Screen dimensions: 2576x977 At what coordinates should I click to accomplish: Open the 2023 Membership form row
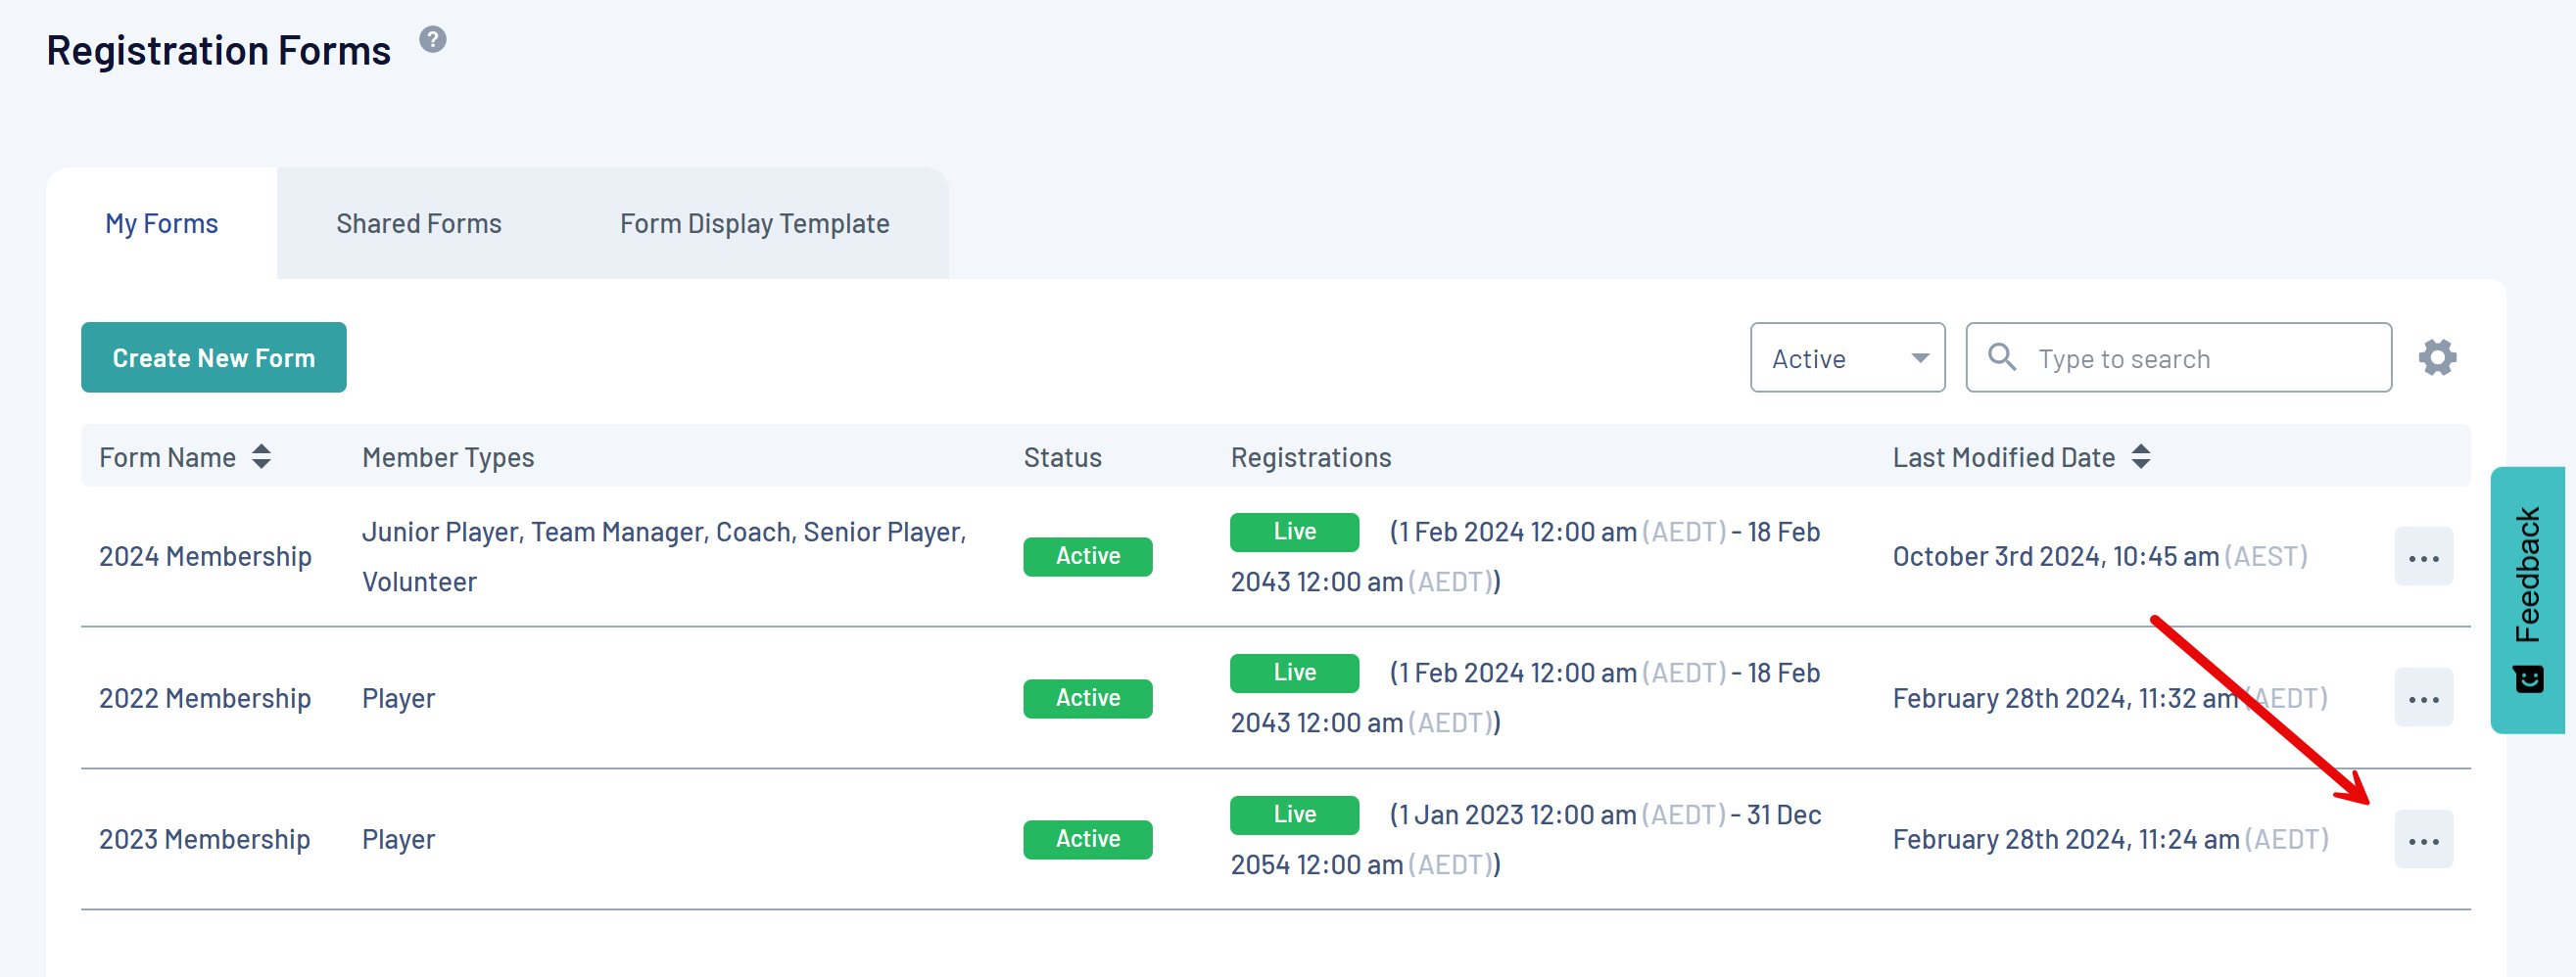pos(204,839)
